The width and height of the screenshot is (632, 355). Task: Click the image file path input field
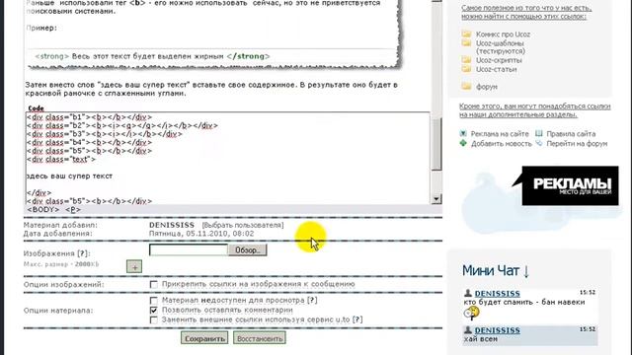(189, 249)
